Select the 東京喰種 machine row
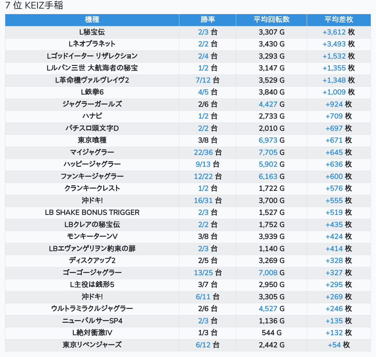The height and width of the screenshot is (357, 376). click(x=92, y=140)
